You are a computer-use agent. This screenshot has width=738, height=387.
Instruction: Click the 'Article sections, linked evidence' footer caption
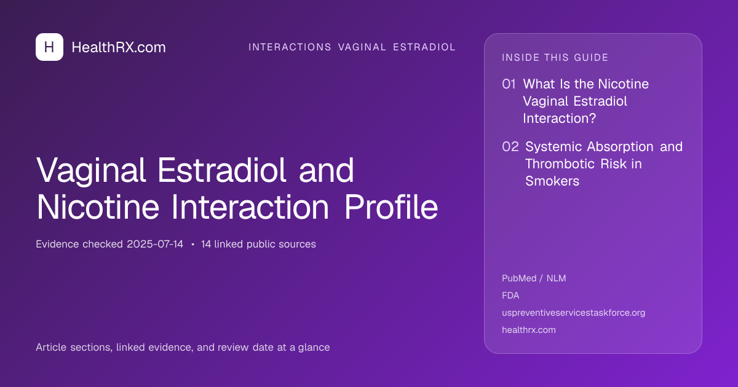183,348
